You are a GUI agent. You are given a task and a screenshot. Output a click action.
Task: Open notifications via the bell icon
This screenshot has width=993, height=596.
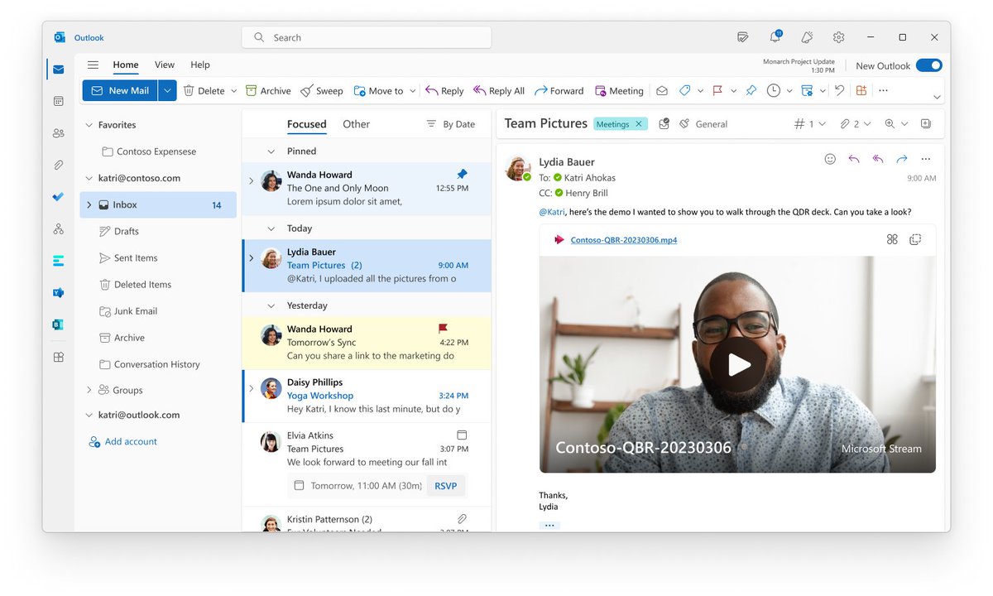tap(775, 37)
